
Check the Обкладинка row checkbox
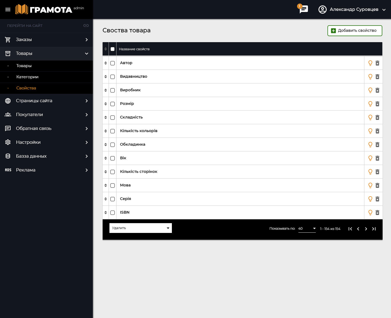point(113,145)
